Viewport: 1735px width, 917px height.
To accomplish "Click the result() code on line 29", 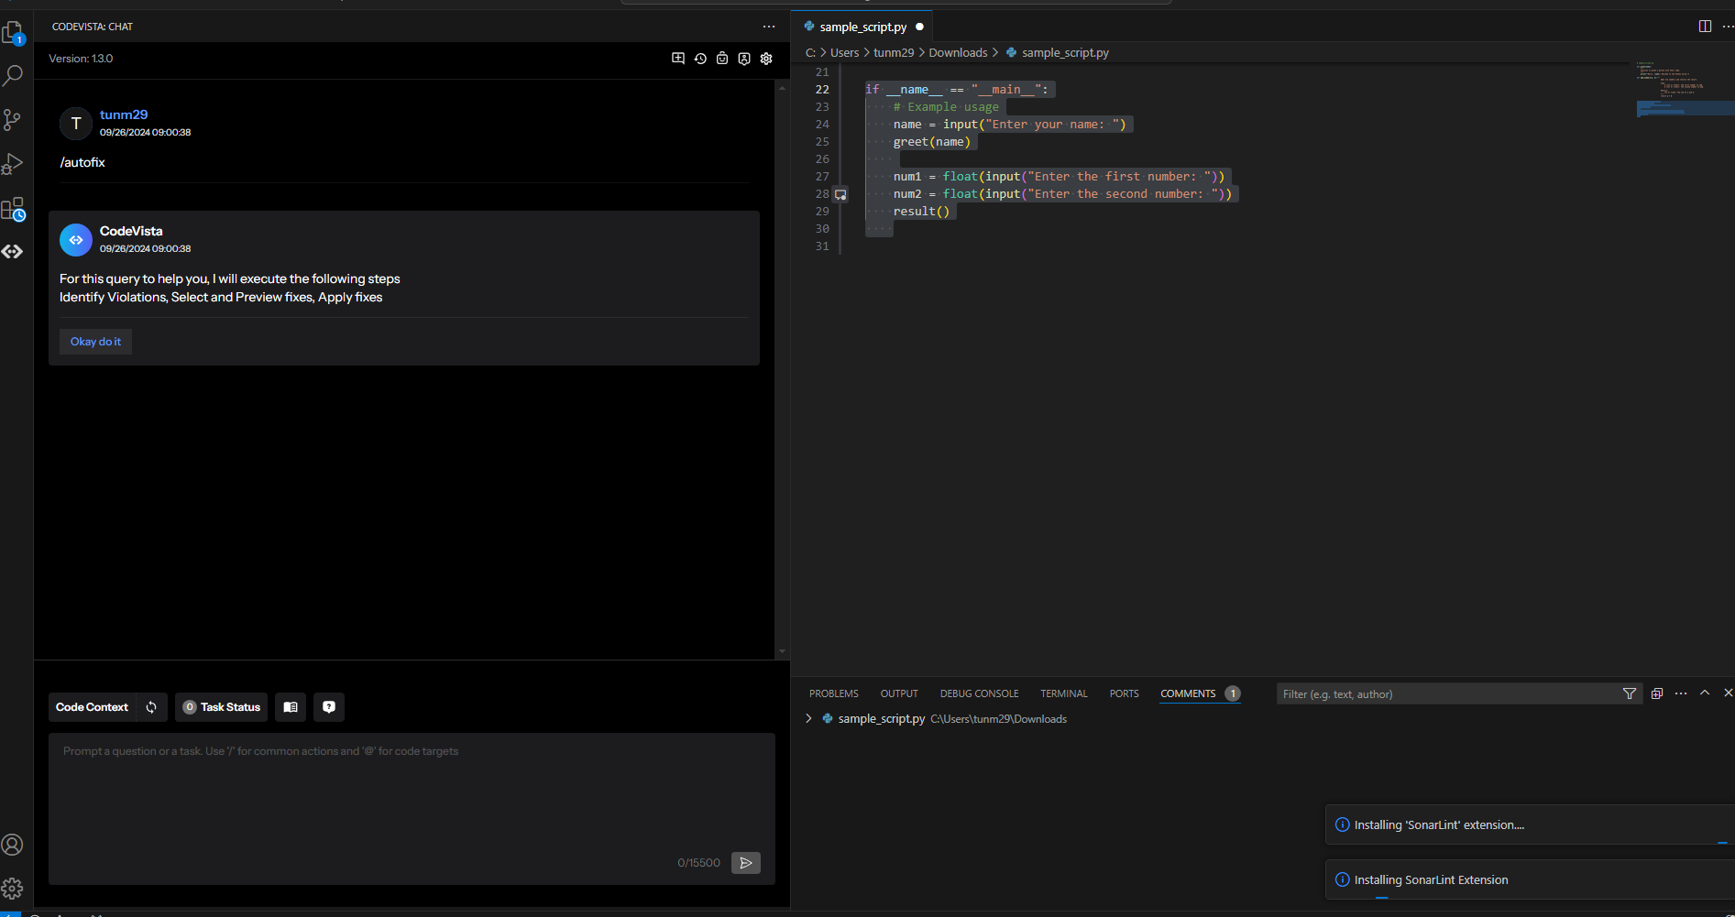I will pos(921,212).
